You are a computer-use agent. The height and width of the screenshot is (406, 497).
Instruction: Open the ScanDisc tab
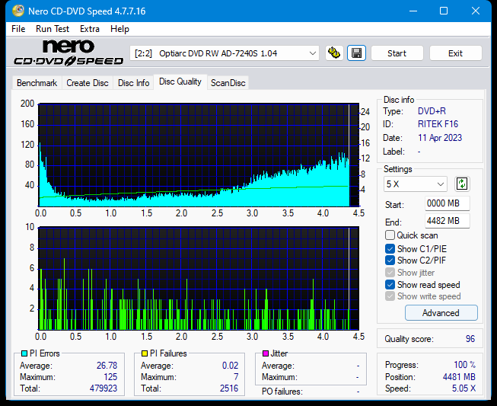(x=228, y=83)
